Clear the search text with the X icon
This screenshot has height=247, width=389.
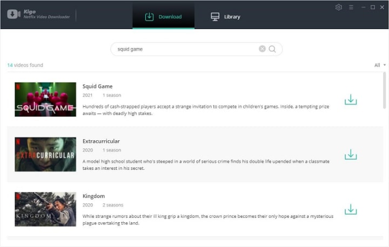262,49
